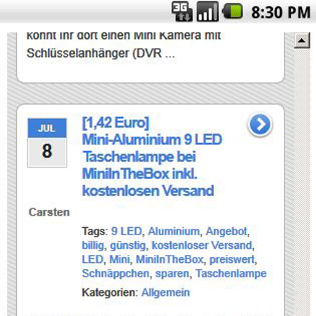Screen dimensions: 316x316
Task: Tap the 3G data indicator icon
Action: [182, 12]
